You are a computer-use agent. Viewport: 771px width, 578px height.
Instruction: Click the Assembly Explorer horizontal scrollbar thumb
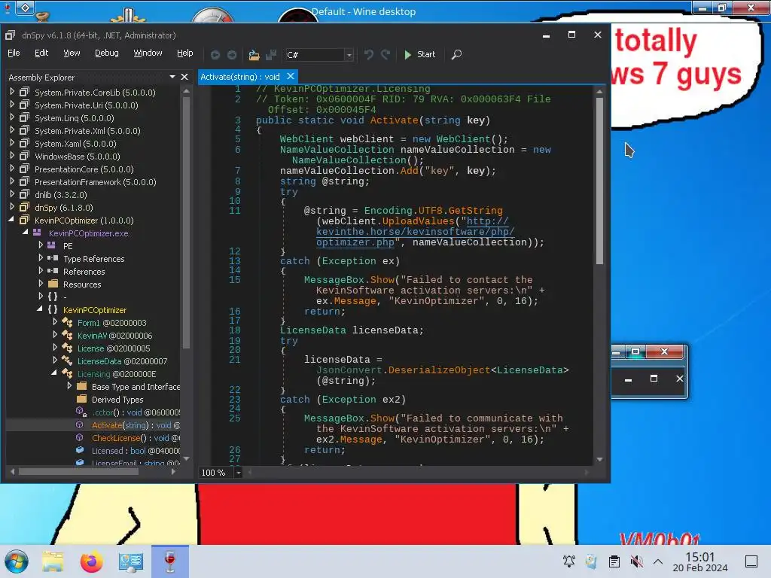point(78,472)
